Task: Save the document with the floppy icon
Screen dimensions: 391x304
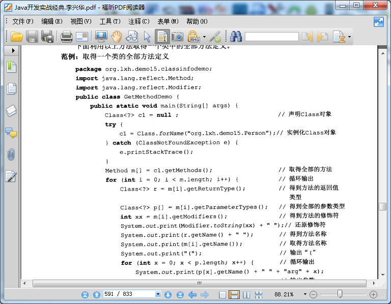Action: click(32, 37)
